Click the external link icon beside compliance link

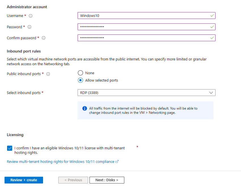click(117, 161)
